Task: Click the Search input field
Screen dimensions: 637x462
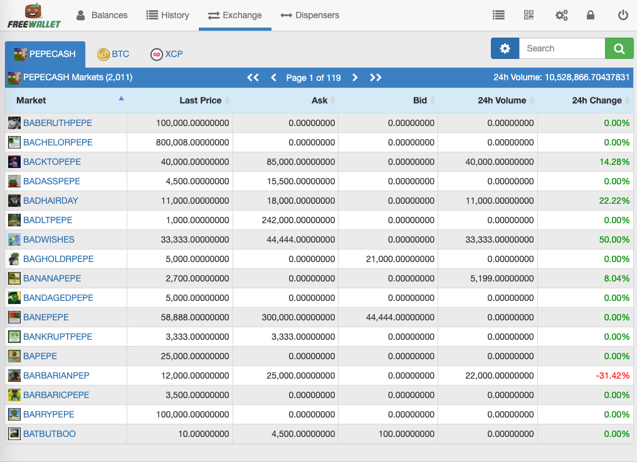Action: point(562,48)
